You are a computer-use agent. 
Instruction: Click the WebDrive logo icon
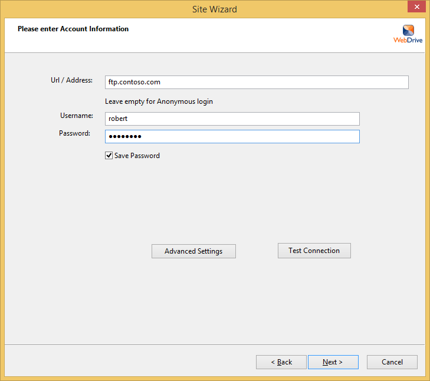pos(408,30)
